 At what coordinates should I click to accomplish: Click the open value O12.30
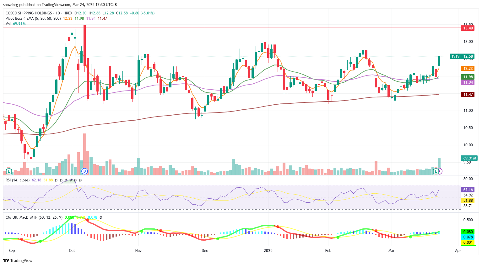[80, 13]
